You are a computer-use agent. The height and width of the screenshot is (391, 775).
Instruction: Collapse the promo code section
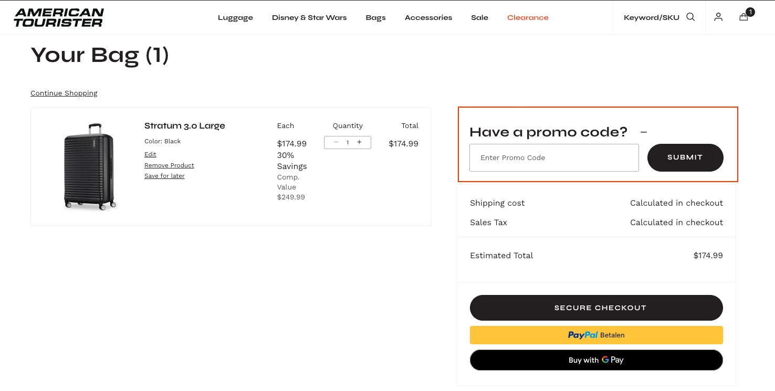tap(644, 132)
